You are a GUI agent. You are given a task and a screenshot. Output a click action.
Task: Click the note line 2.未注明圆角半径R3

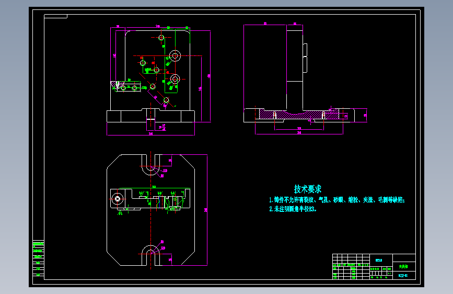point(293,209)
